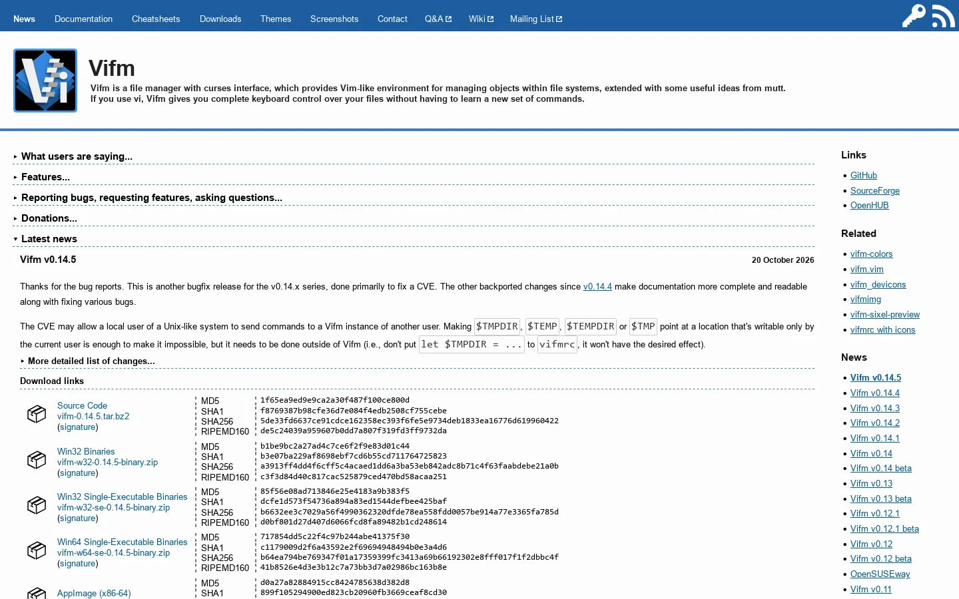Open the OpenHUB sidebar link
The width and height of the screenshot is (959, 599).
pos(870,205)
